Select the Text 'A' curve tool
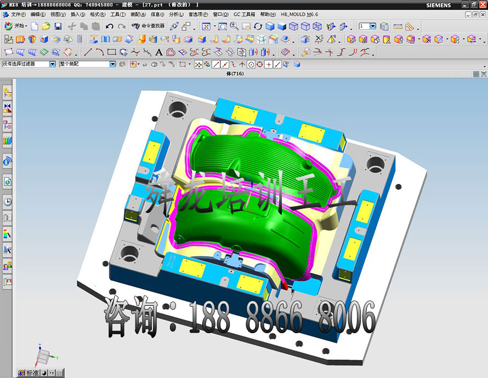 coord(159,53)
